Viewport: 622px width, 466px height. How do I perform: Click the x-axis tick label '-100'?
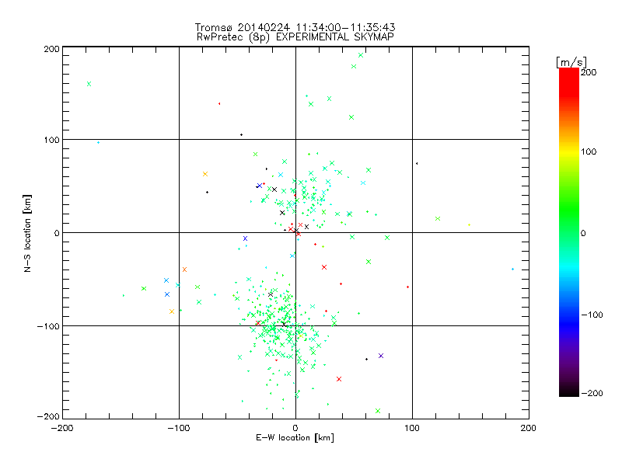(x=179, y=428)
